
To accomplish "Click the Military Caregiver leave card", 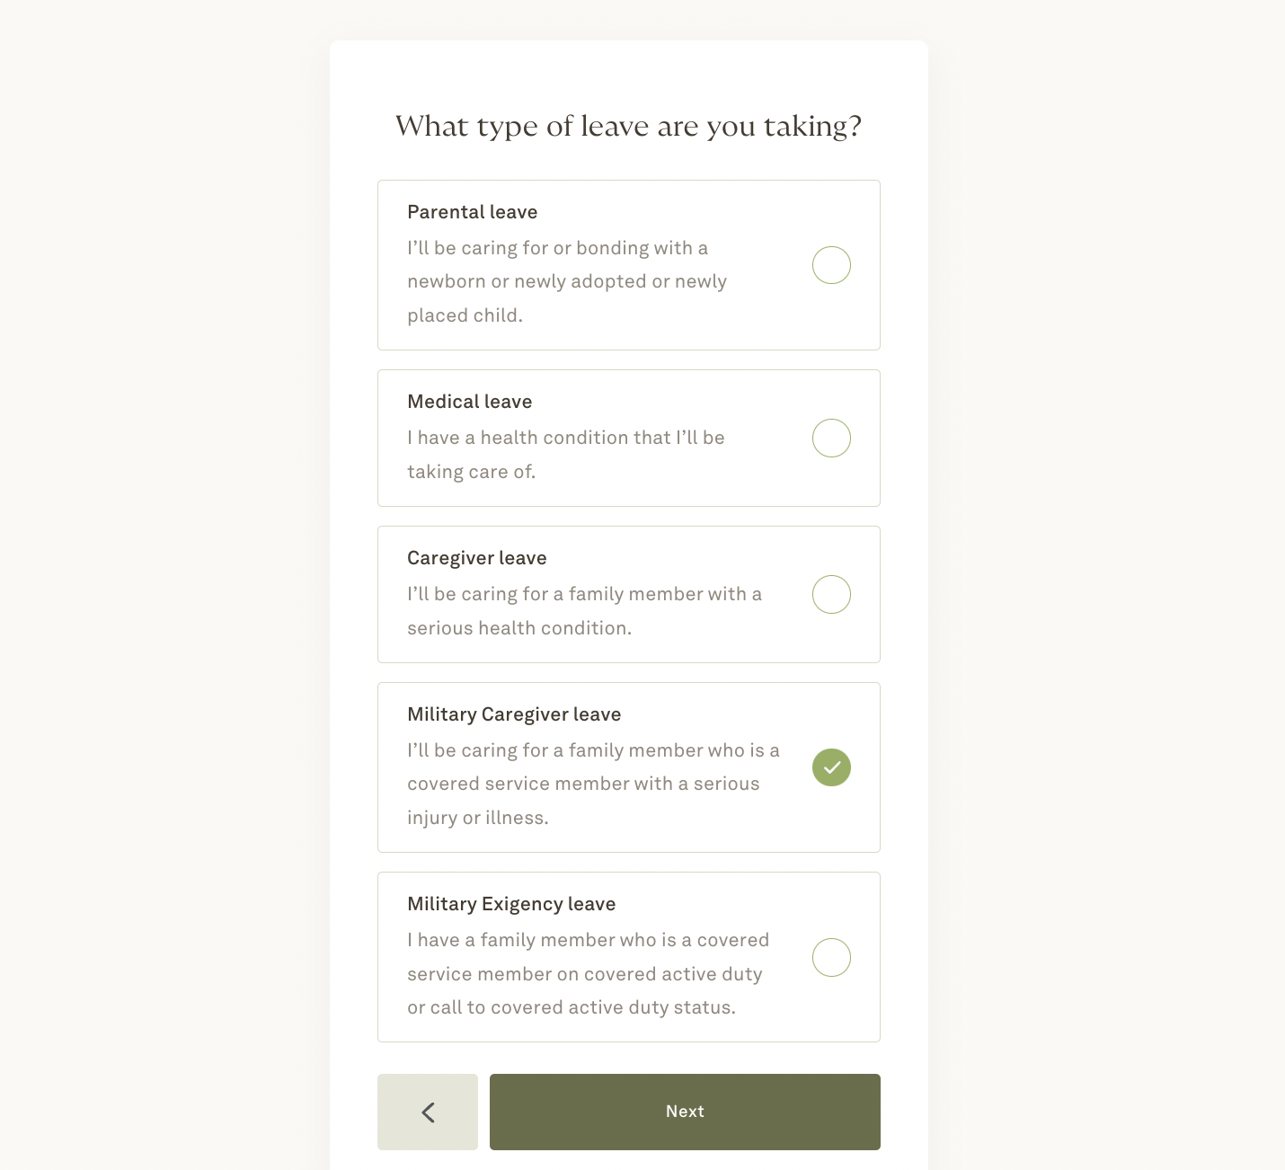I will tap(628, 767).
